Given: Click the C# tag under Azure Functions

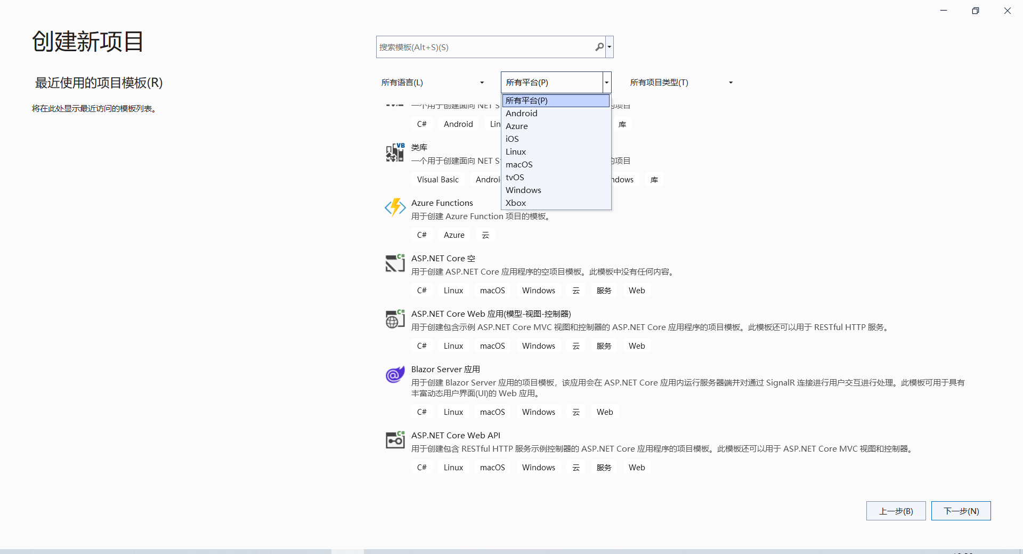Looking at the screenshot, I should point(422,235).
